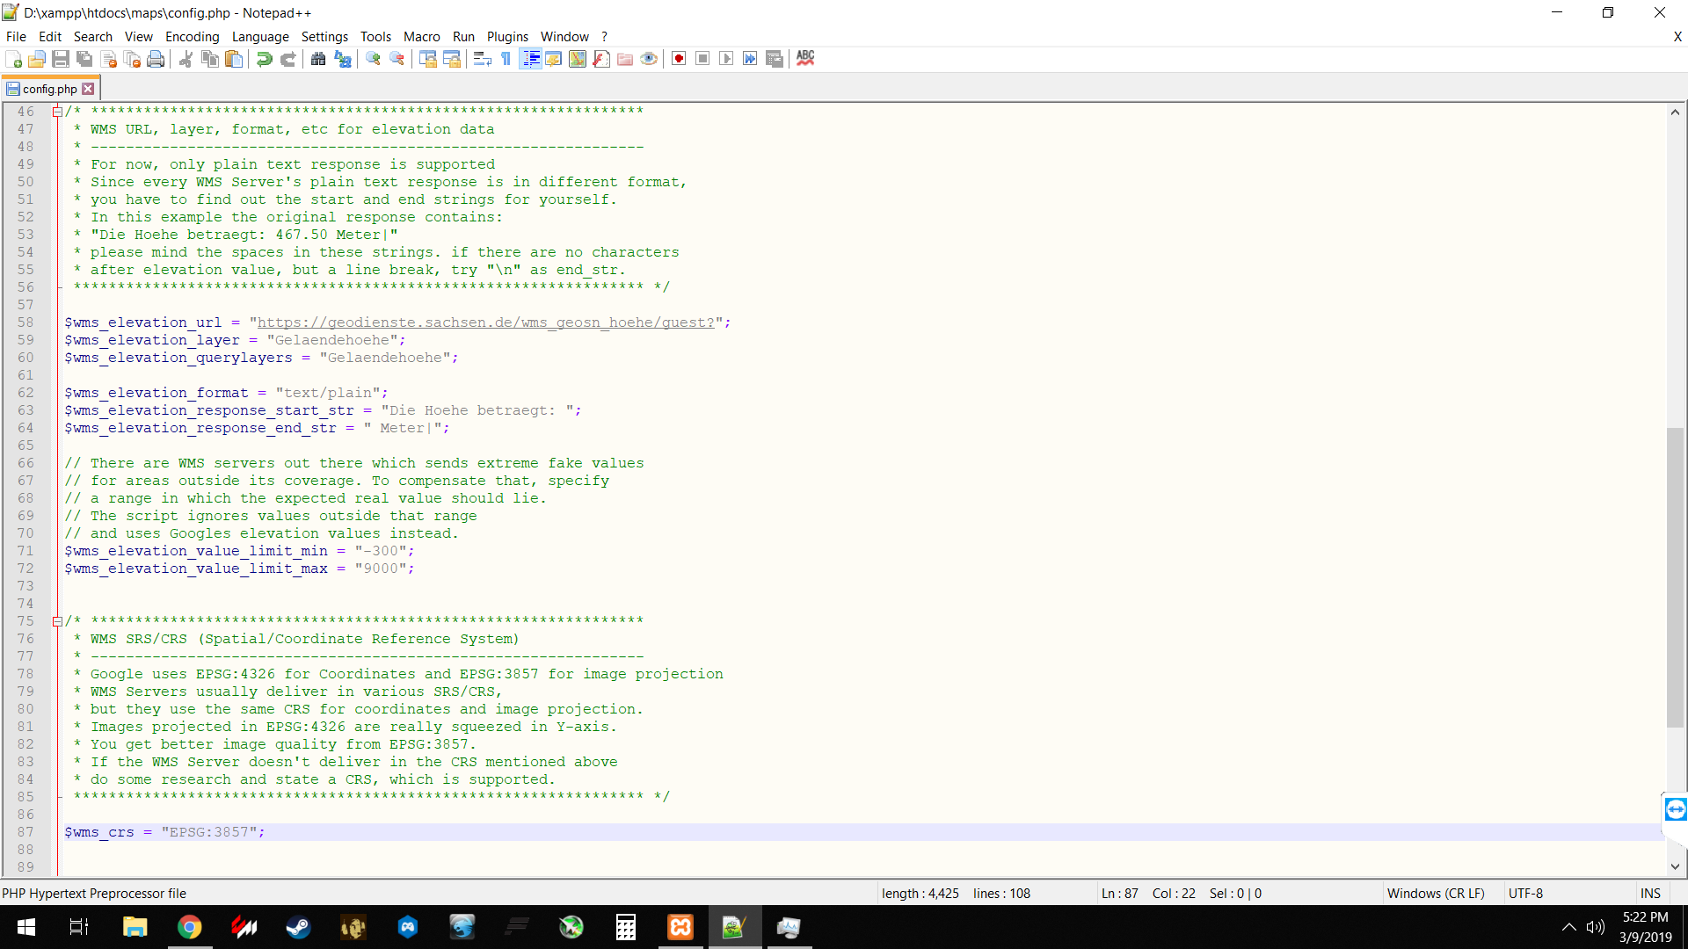Click the INS insert mode indicator
Viewport: 1688px width, 949px height.
(x=1650, y=894)
